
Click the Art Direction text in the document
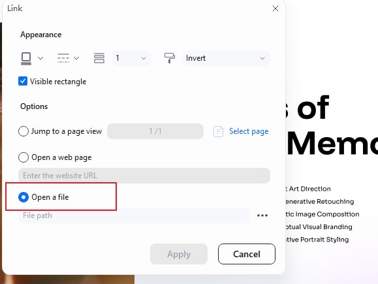coord(309,189)
